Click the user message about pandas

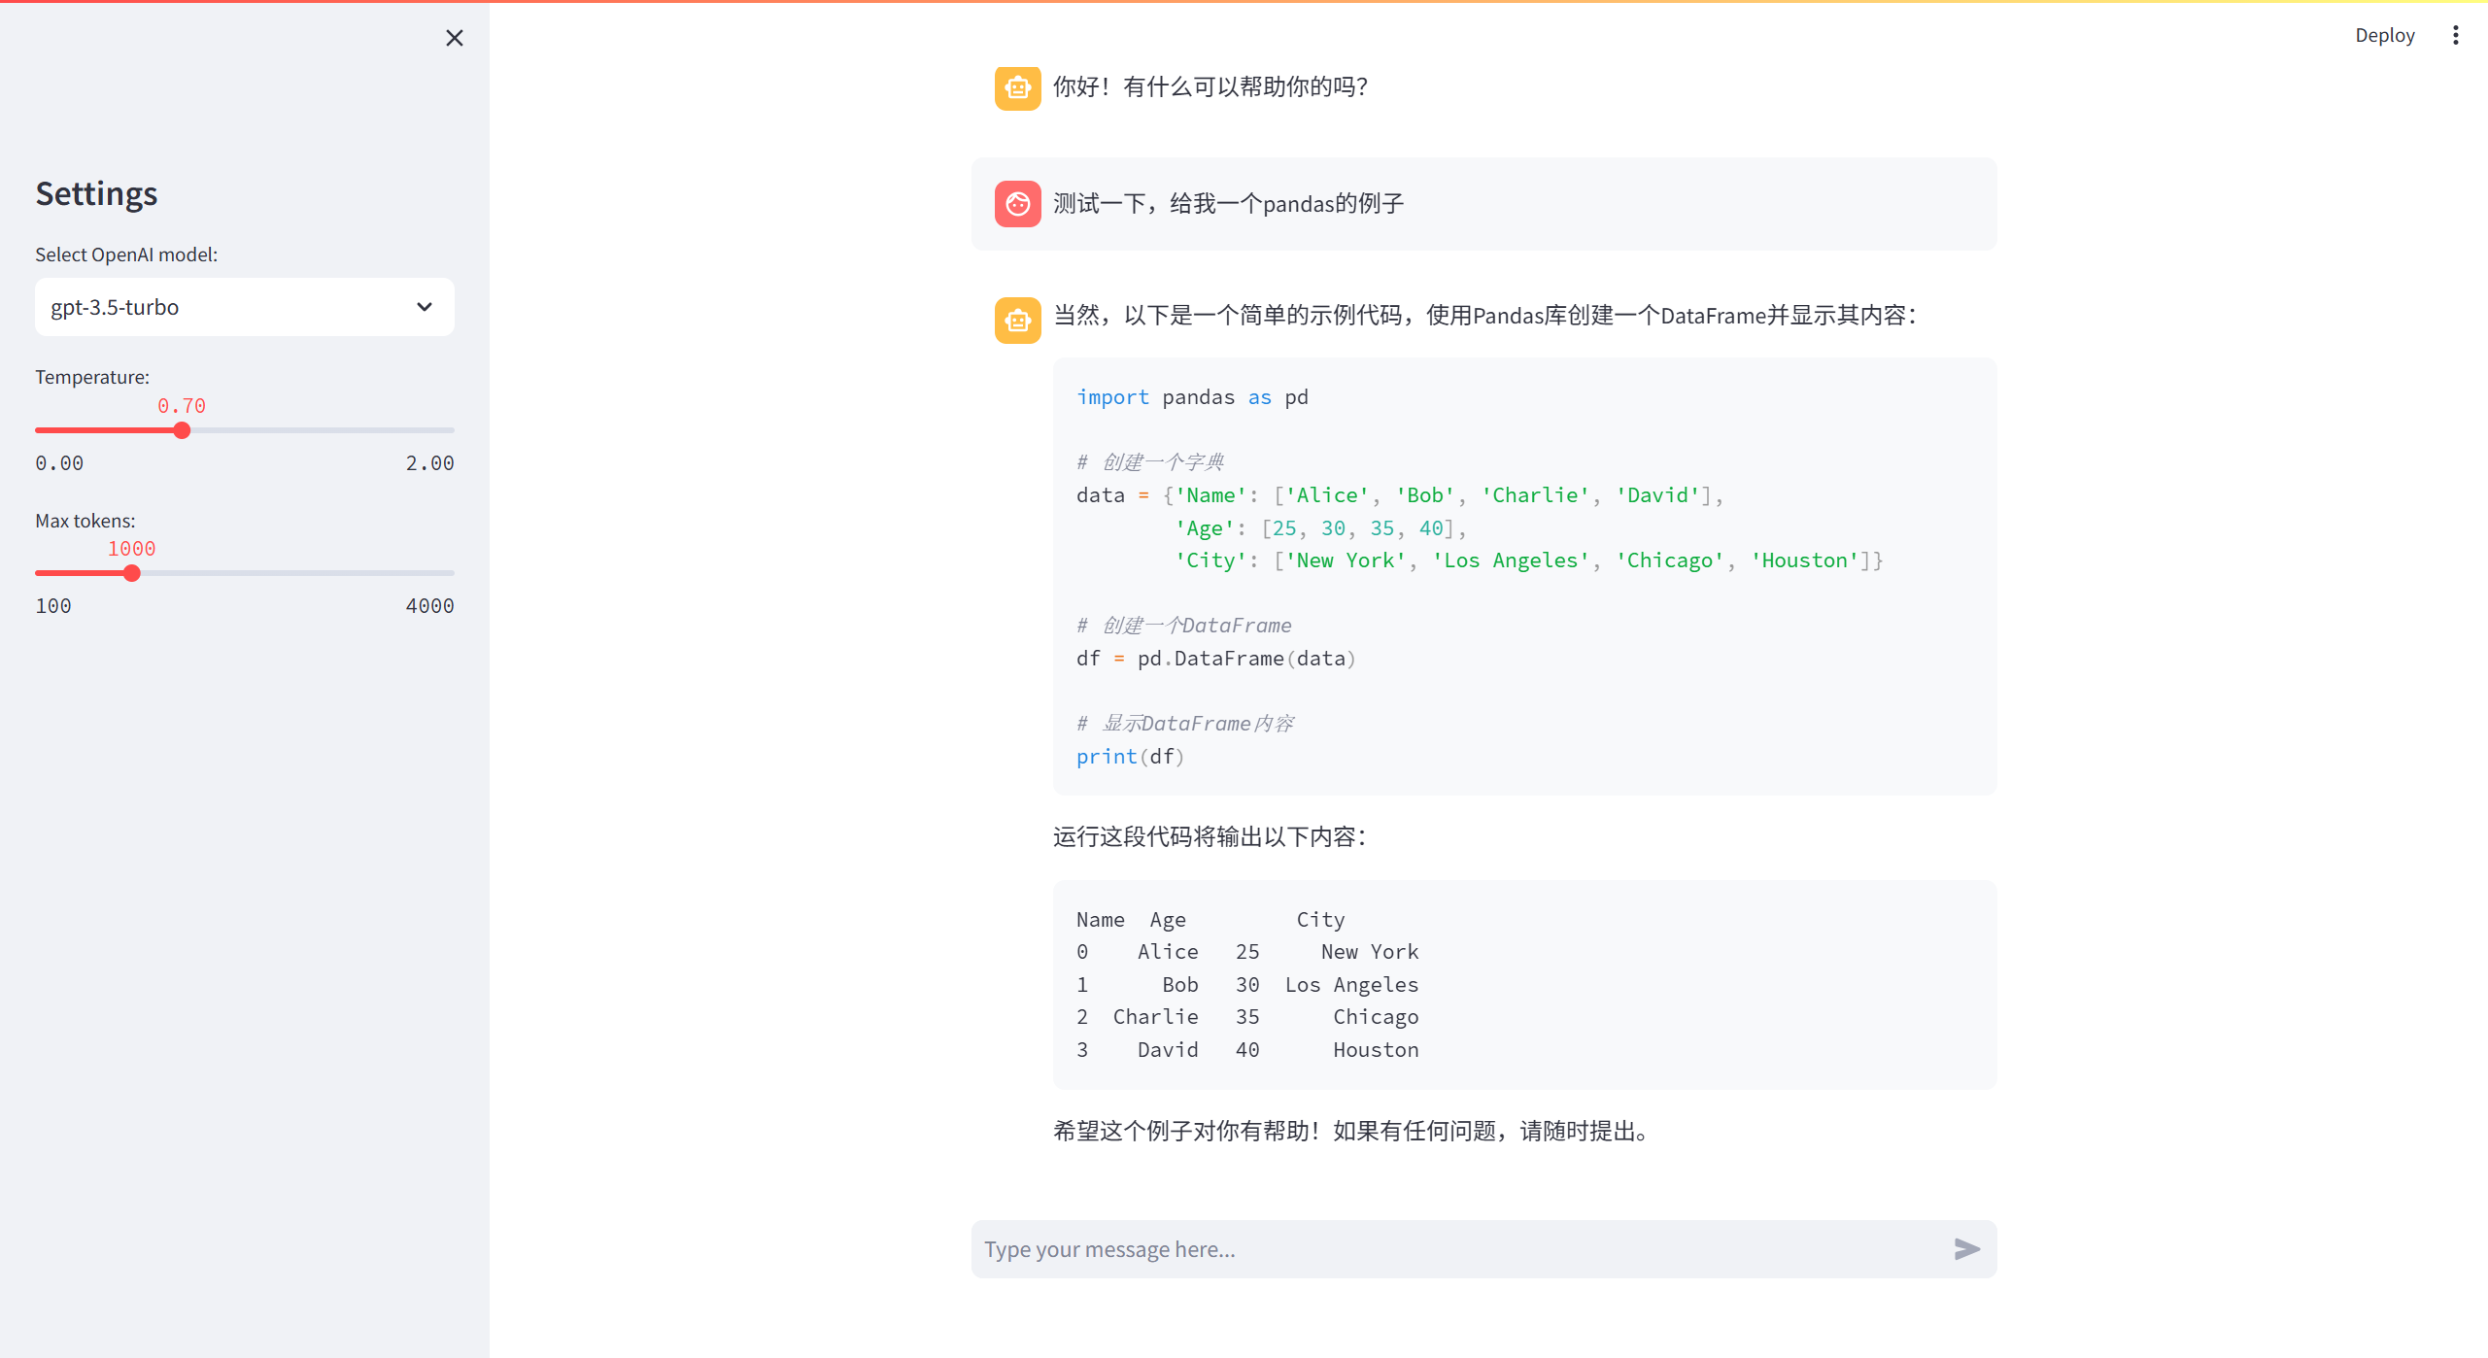[x=1228, y=204]
